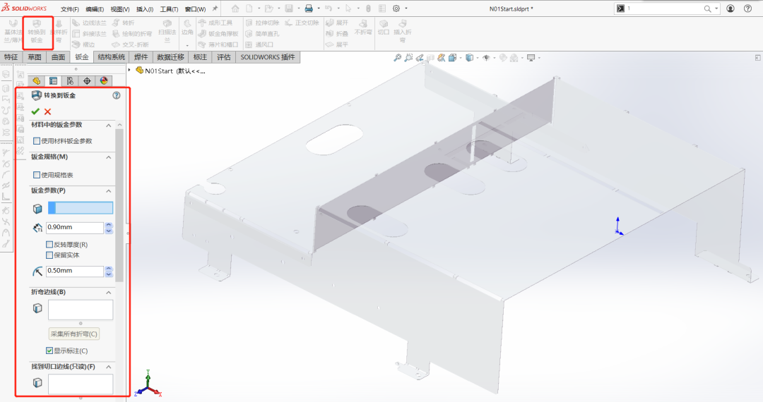Screen dimensions: 763x402
Task: Click the 采集所有折弯(C) button
Action: (74, 334)
